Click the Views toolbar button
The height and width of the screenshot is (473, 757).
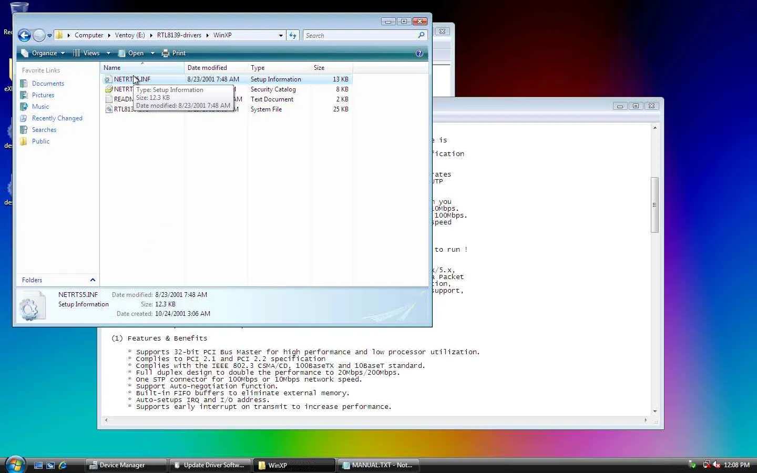86,53
